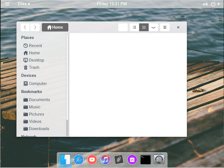Screen dimensions: 224x168
Task: Go back with the left arrow button
Action: pos(25,27)
